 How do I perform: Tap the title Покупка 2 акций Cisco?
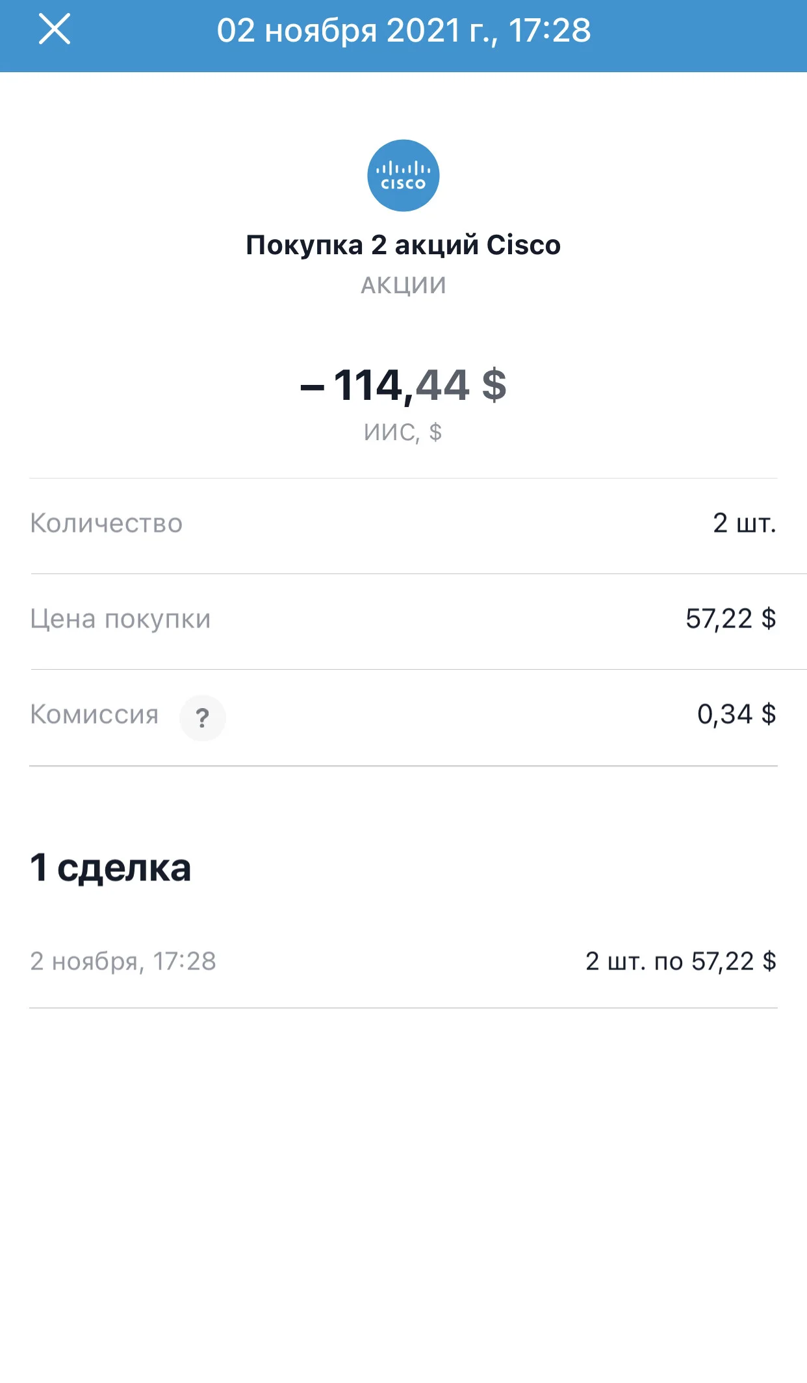point(403,245)
